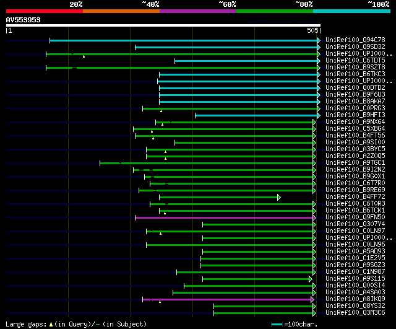Select the UniRef100_A9S115 label
396x329 pixels.
click(355, 279)
